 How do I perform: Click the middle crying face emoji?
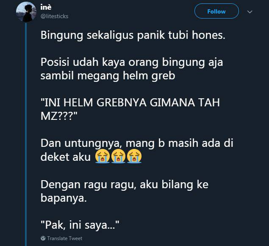pos(118,156)
